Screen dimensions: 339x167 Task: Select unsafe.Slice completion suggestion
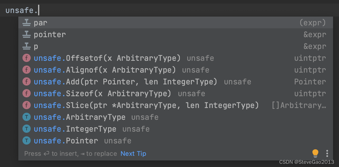[175, 105]
